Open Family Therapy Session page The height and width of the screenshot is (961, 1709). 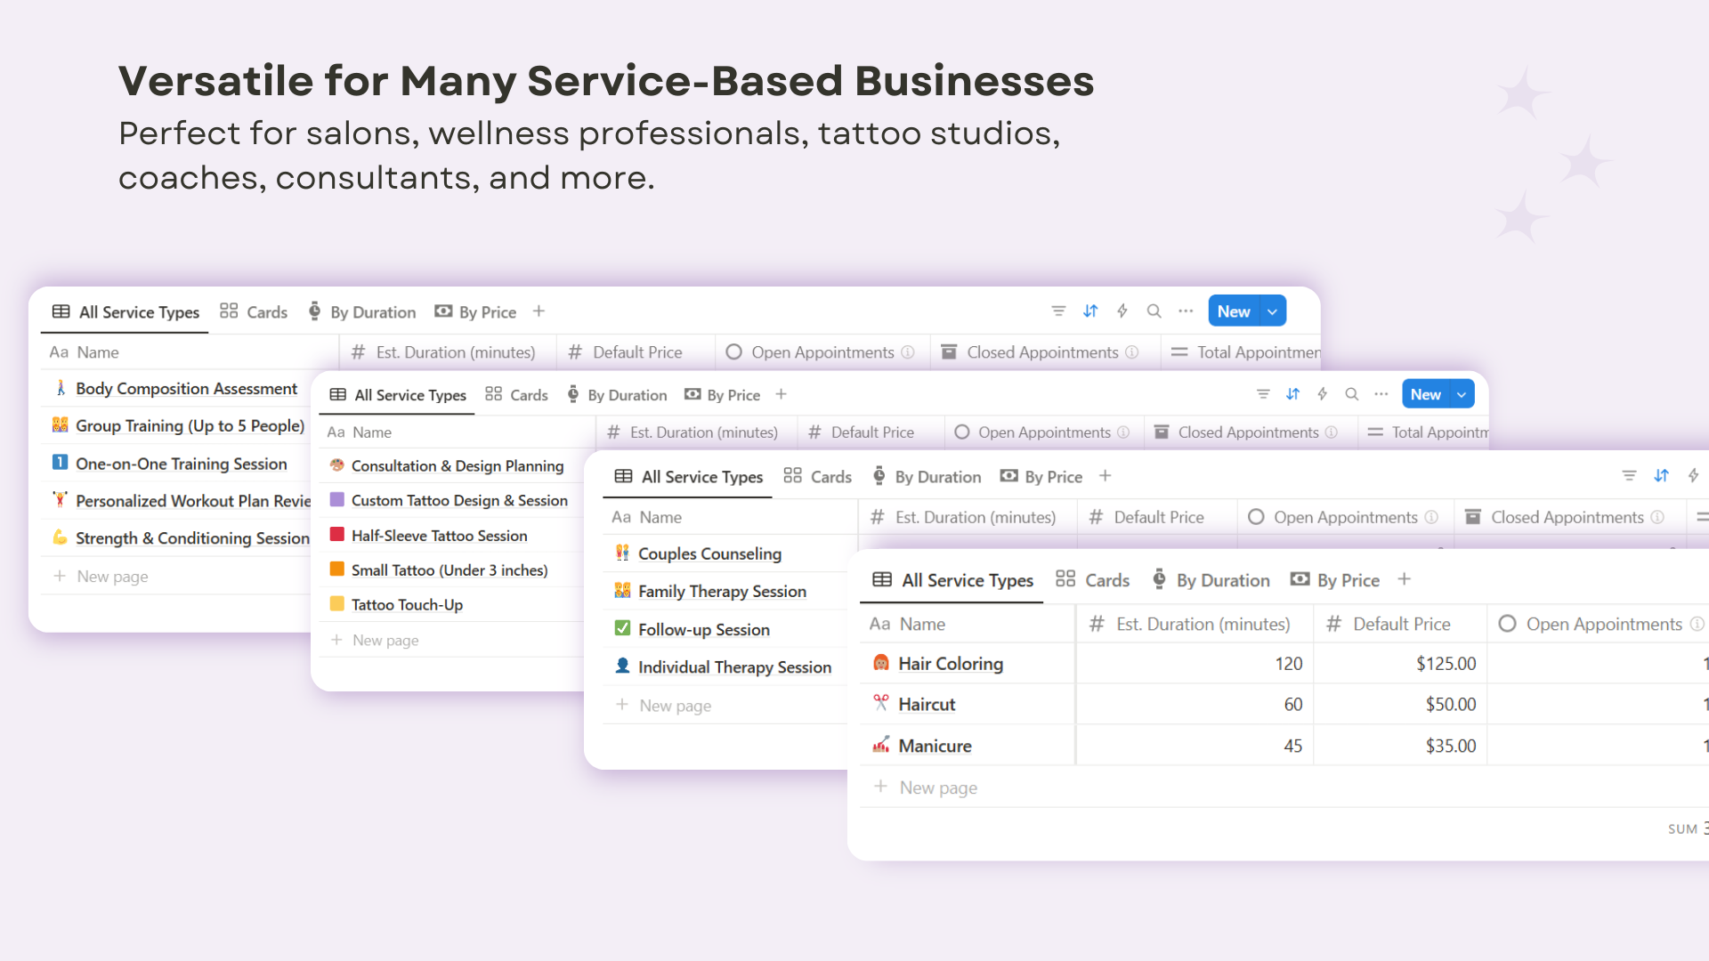pos(722,592)
